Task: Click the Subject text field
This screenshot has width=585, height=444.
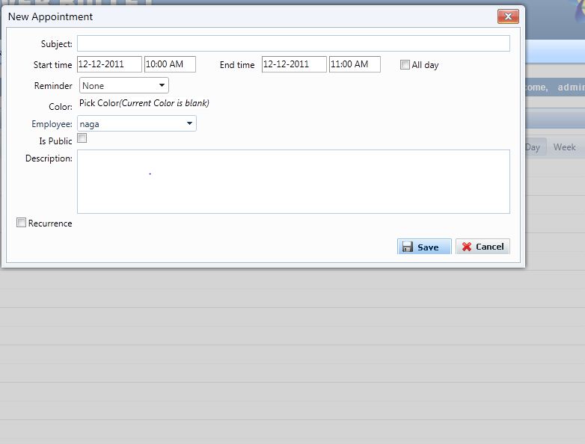Action: 293,43
